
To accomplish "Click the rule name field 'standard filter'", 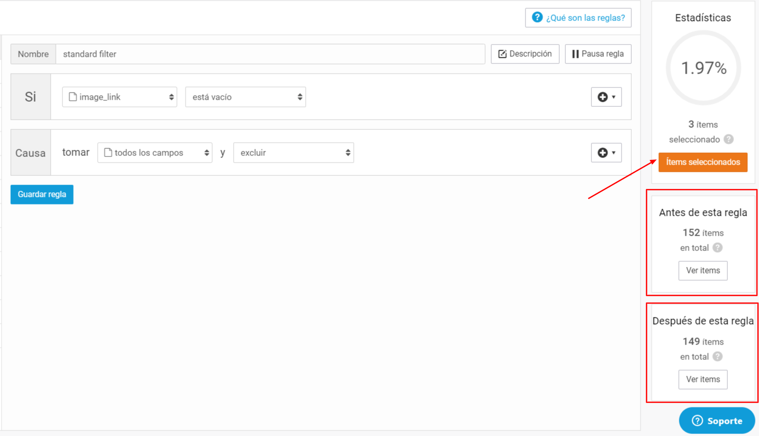I will tap(270, 54).
